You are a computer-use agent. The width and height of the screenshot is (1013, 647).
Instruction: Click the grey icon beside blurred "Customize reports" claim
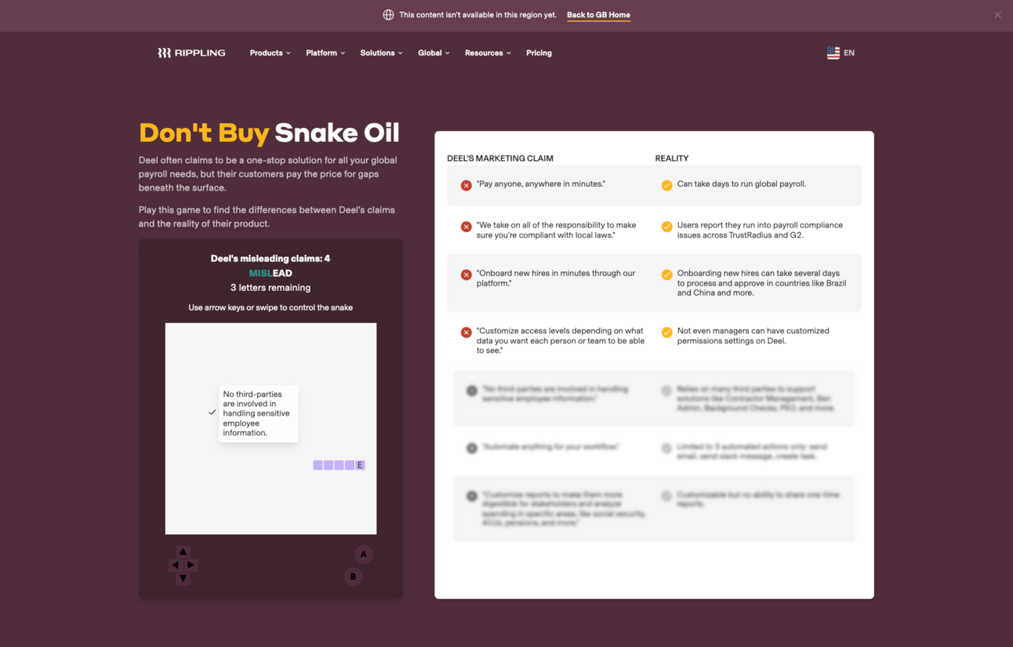472,496
